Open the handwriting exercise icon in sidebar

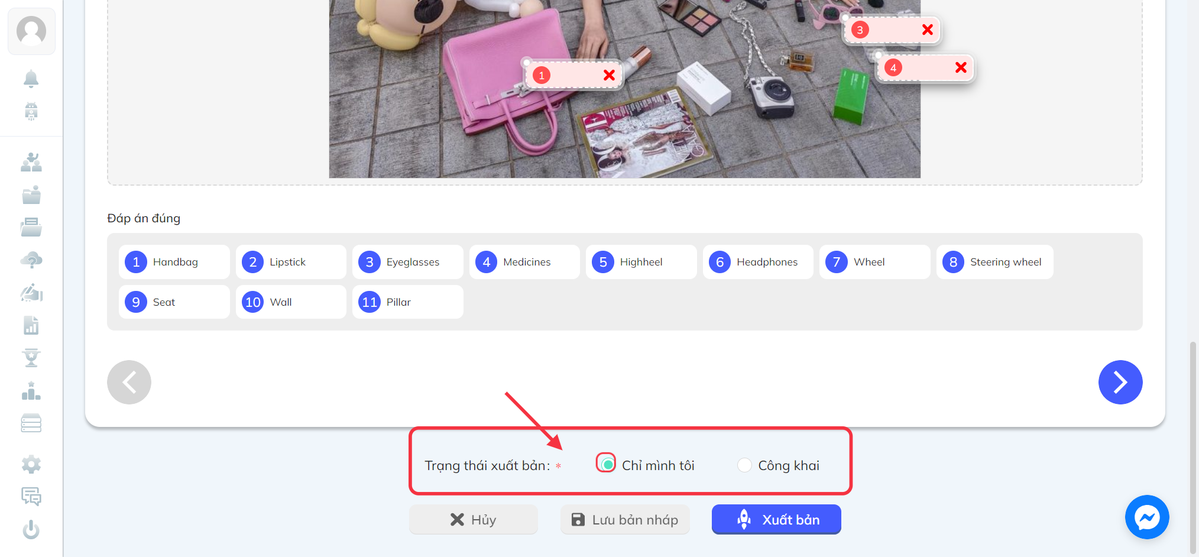point(31,293)
